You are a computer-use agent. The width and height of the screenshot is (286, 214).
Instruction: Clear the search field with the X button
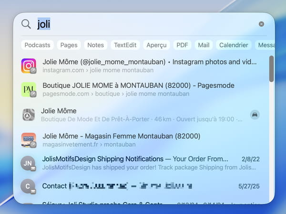261,24
